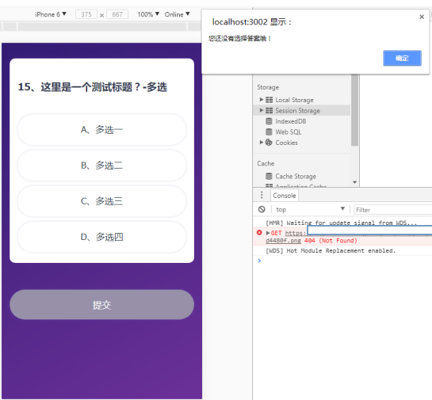
Task: Click the Local Storage grid icon
Action: [x=270, y=100]
